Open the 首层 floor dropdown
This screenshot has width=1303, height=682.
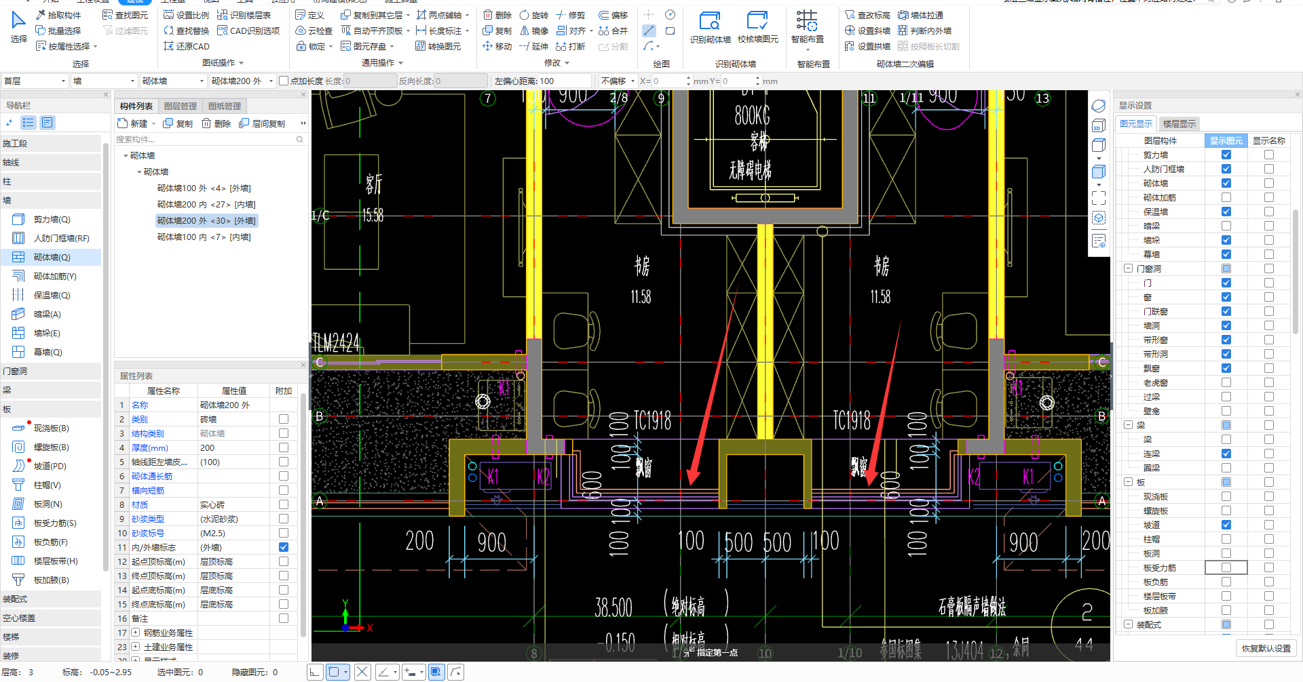(x=35, y=81)
